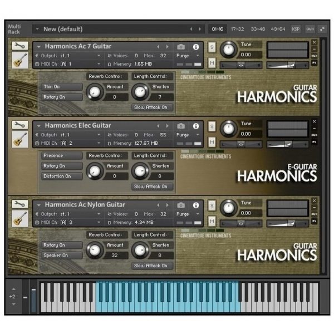This screenshot has height=334, width=334.
Task: Click the guitar thumbnail of Harmonics Ac 7 Guitar
Action: point(20,60)
